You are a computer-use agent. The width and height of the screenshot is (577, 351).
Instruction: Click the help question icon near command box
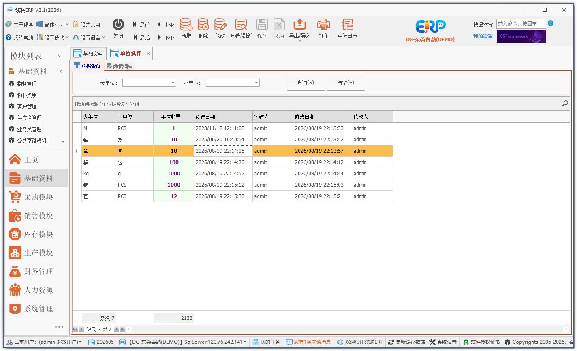tap(551, 23)
